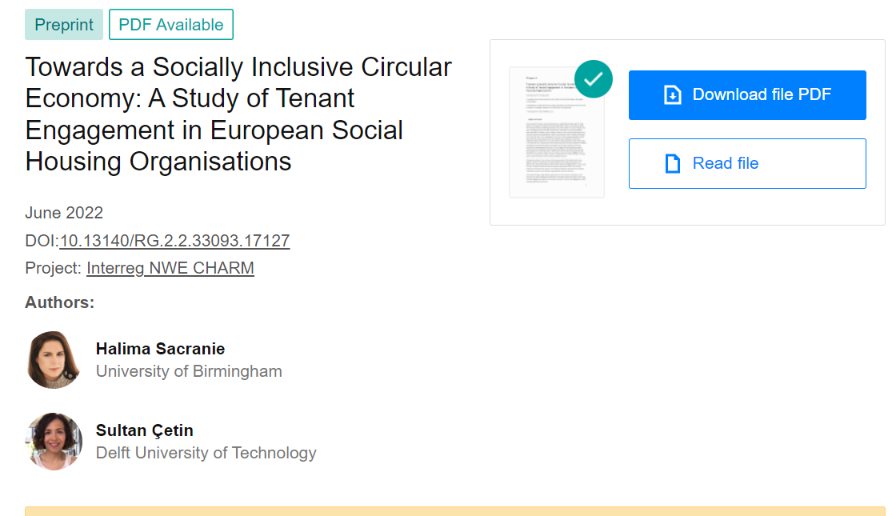Open author name Sultan Çetin
892x516 pixels.
point(144,430)
